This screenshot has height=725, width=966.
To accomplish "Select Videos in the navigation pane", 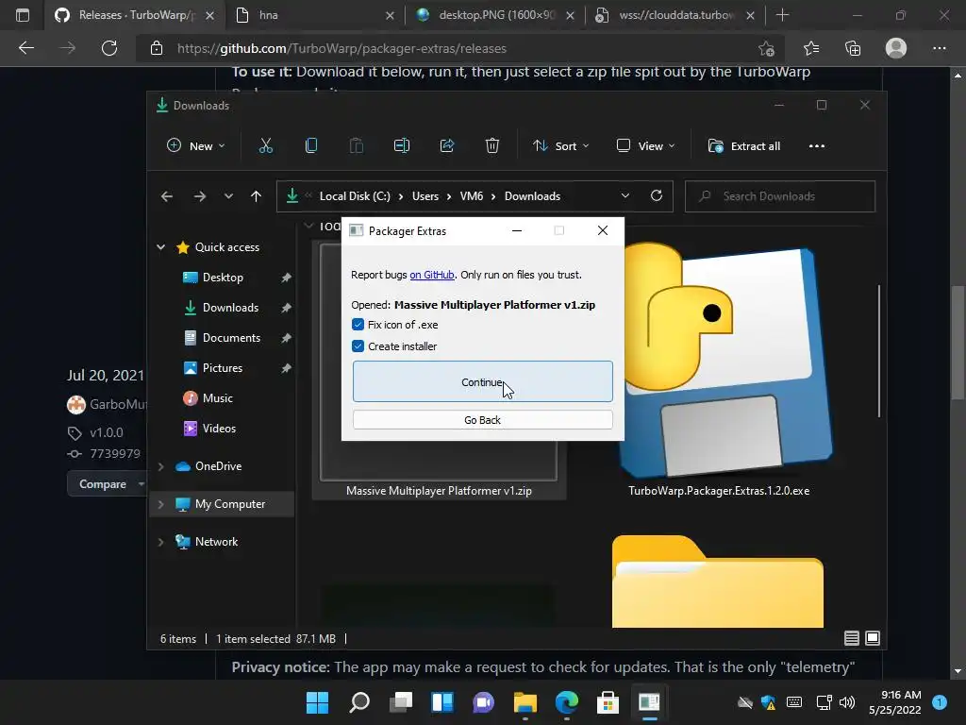I will click(x=219, y=429).
